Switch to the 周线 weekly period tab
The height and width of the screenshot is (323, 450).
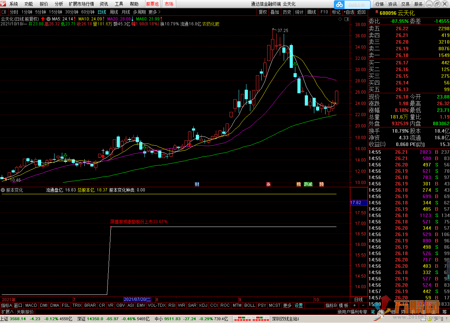pyautogui.click(x=114, y=12)
